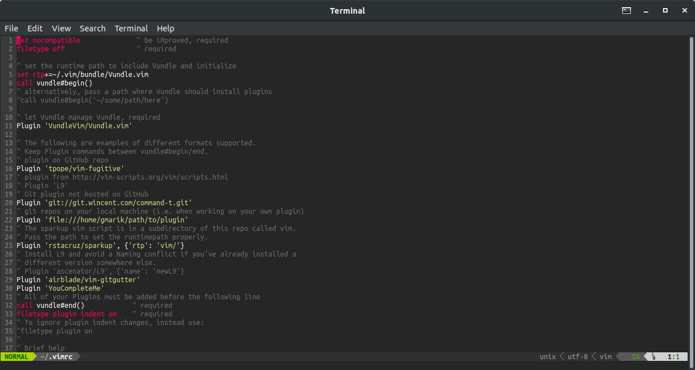Maximize the Terminal window
Viewport: 695px width, 370px height.
pyautogui.click(x=665, y=10)
